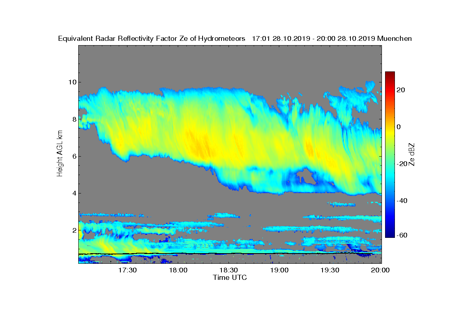Click the '20:00' time tick label
The width and height of the screenshot is (472, 314).
[x=380, y=270]
